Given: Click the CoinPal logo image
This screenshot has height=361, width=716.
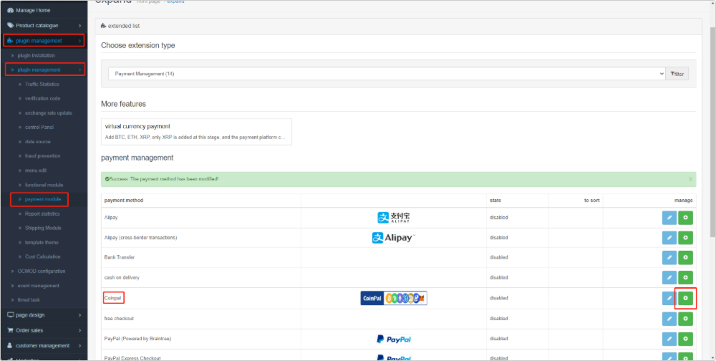Looking at the screenshot, I should [394, 298].
